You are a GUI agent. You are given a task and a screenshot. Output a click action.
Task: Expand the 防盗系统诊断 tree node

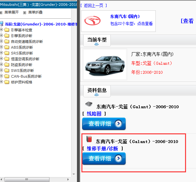pos(1,64)
